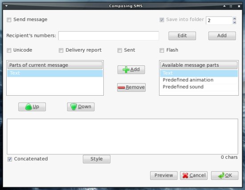245x190 pixels.
Task: Enable the Delivery report option
Action: point(61,50)
